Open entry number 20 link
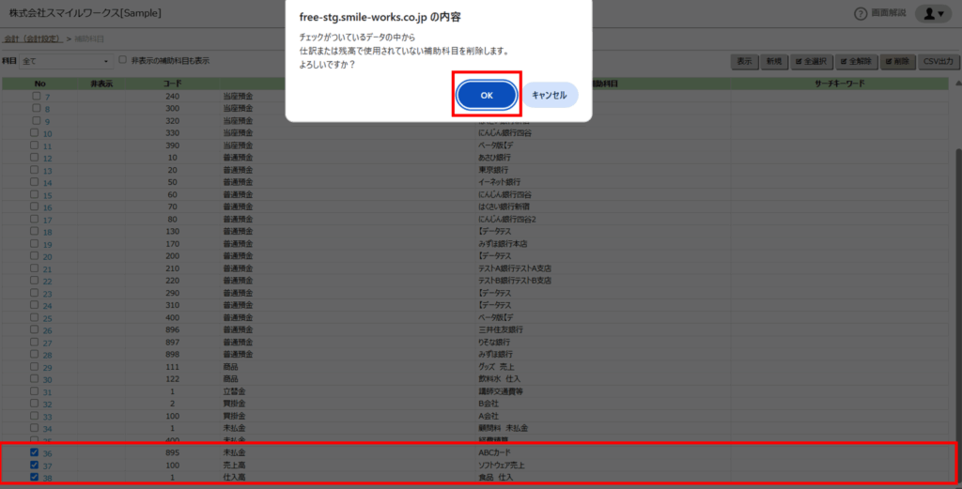 tap(47, 256)
